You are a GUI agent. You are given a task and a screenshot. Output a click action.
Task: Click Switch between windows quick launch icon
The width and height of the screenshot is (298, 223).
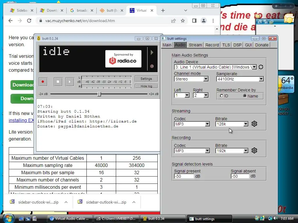pyautogui.click(x=28, y=219)
